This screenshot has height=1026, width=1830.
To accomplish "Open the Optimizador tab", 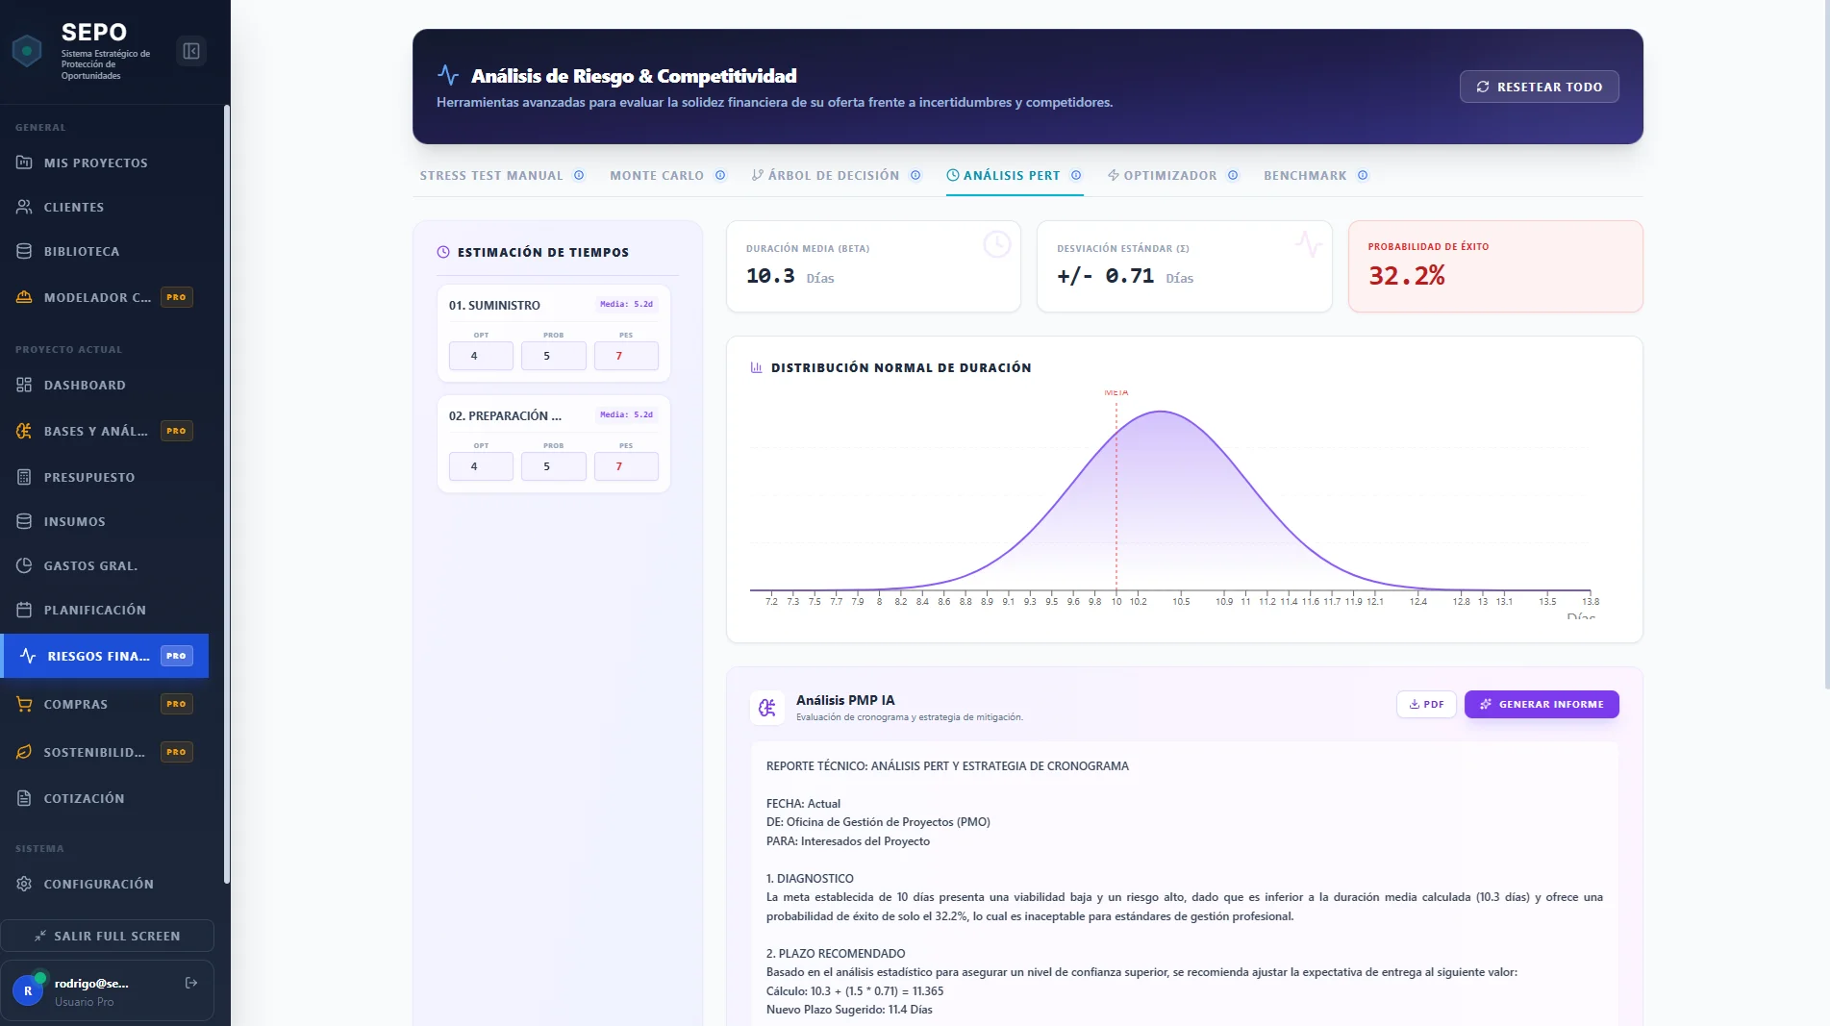I will pyautogui.click(x=1169, y=176).
